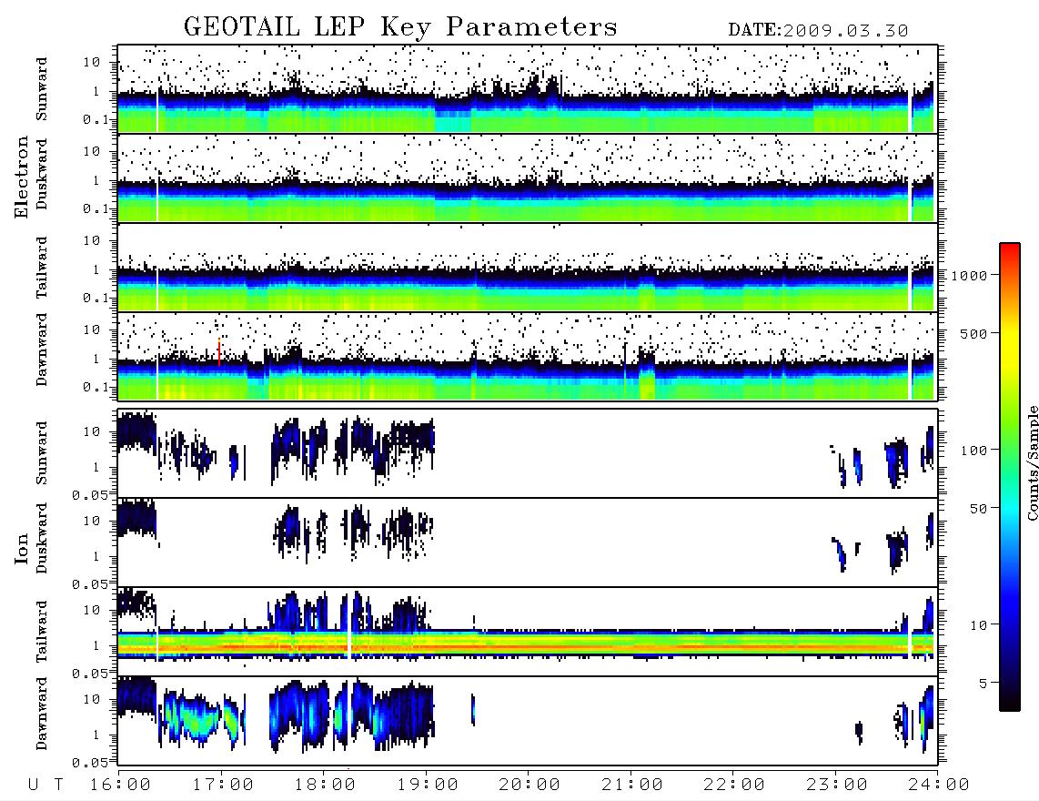Click the "18:00" time tick label
The image size is (1039, 801).
tap(325, 785)
